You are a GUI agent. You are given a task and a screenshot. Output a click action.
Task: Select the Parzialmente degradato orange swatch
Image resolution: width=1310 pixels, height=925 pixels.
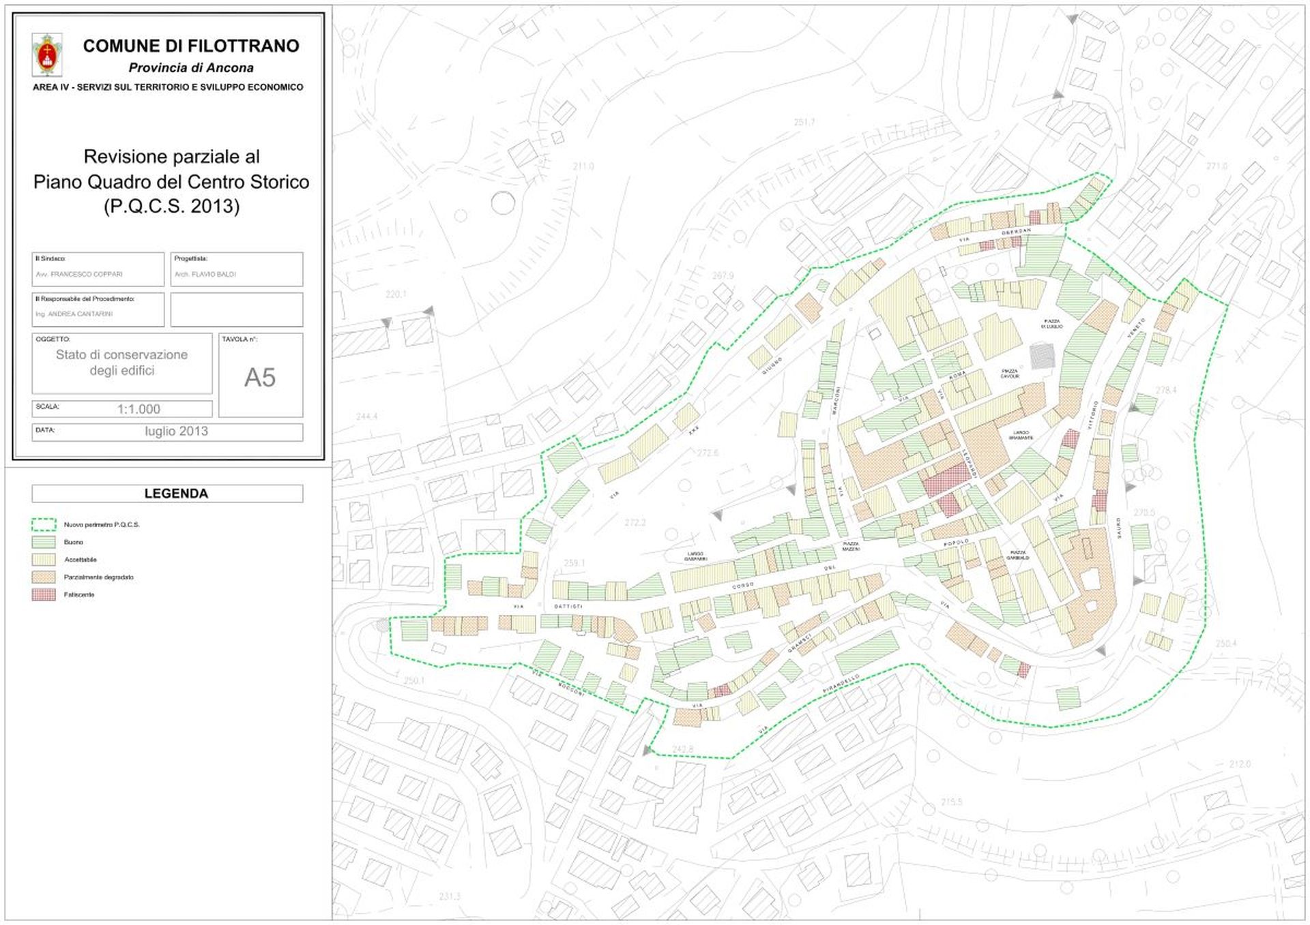pyautogui.click(x=44, y=577)
